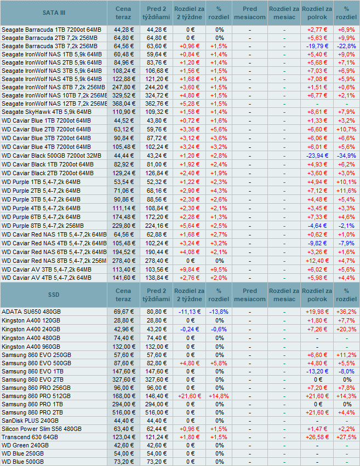Click Seagate IronWolf NAS 3TB 5,9k name

coord(52,71)
